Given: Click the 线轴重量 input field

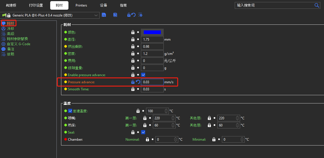Looking at the screenshot, I should point(152,68).
